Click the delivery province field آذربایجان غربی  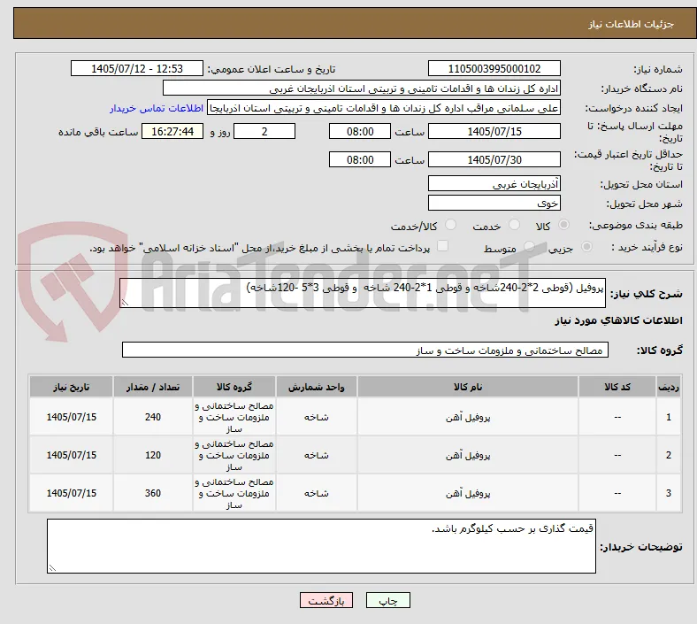(x=494, y=183)
